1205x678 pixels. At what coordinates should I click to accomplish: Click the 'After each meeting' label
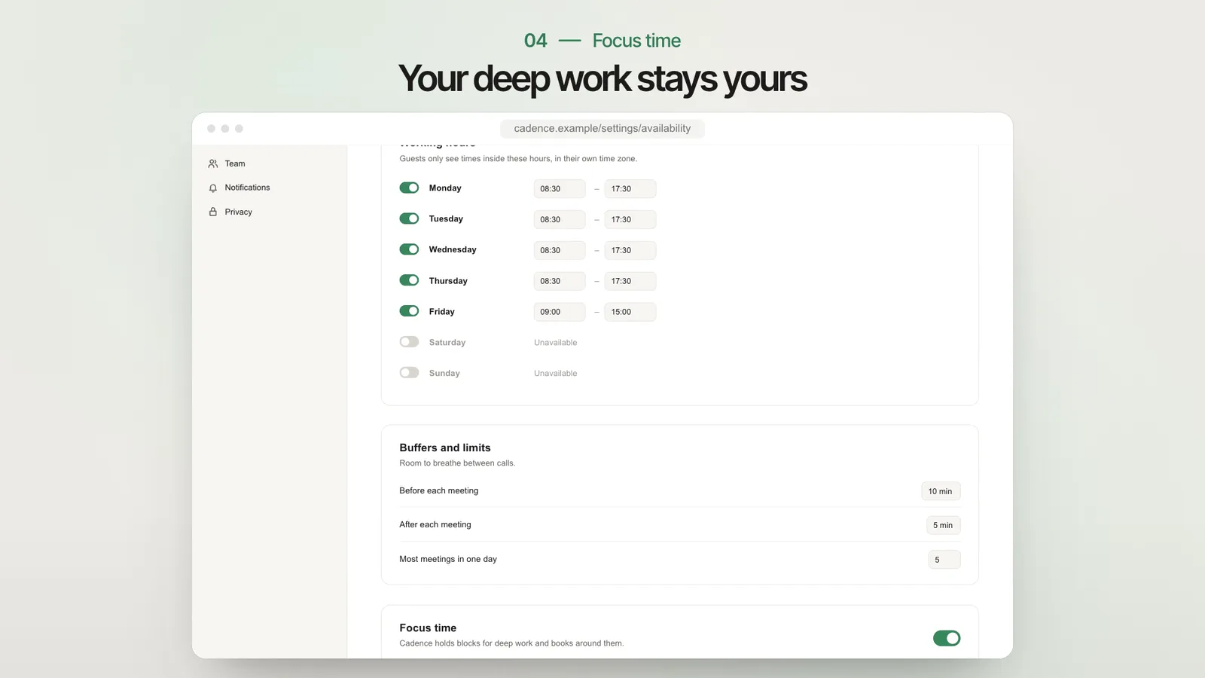(435, 524)
